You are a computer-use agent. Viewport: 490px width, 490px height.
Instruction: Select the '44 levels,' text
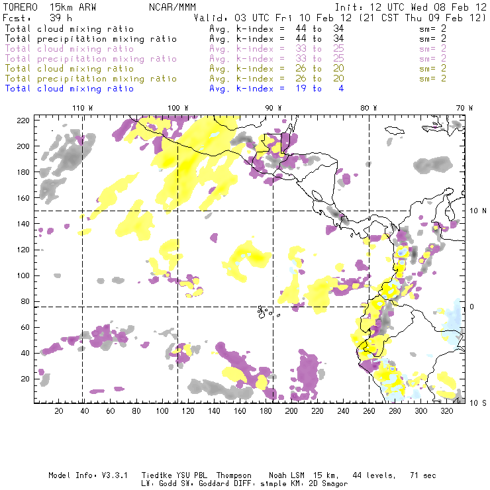[x=374, y=475]
